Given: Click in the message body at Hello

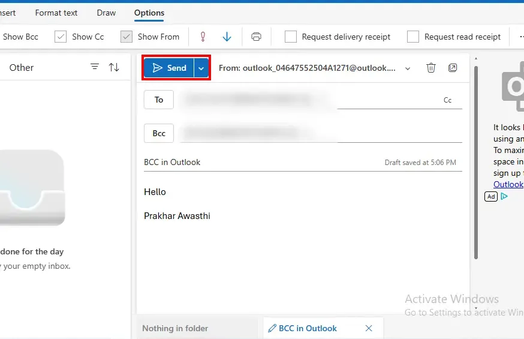Looking at the screenshot, I should [155, 192].
